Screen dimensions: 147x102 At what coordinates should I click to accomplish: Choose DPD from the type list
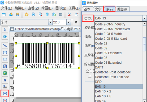[x=119, y=82]
